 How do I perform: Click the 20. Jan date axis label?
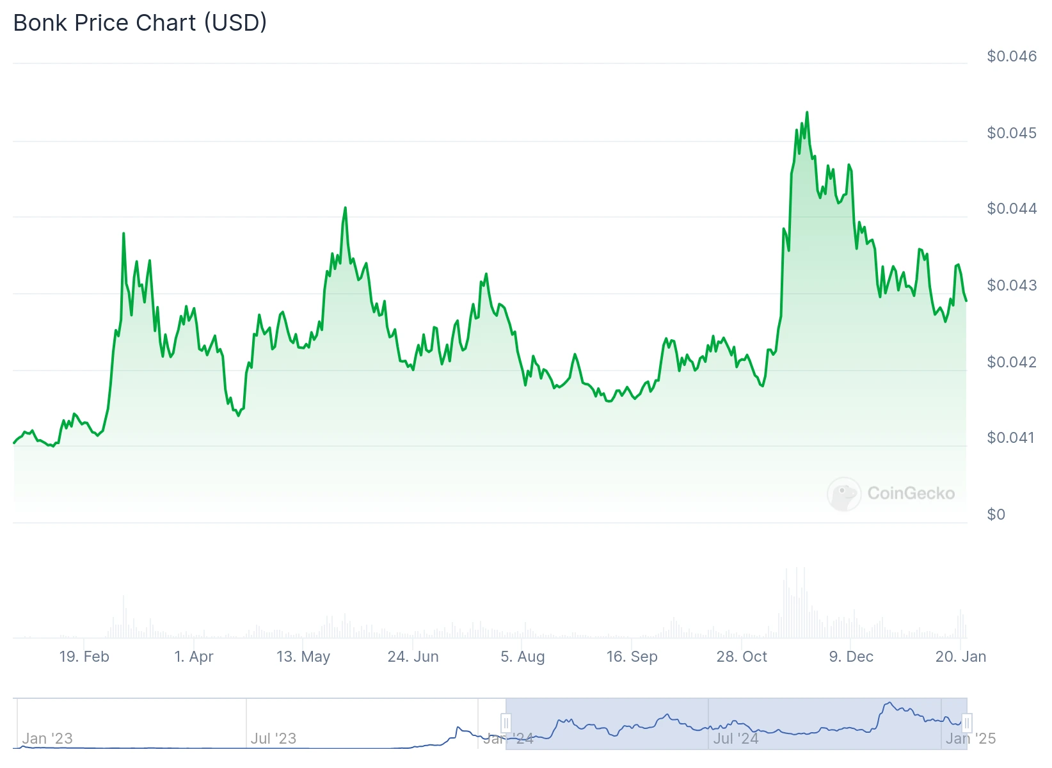coord(960,657)
